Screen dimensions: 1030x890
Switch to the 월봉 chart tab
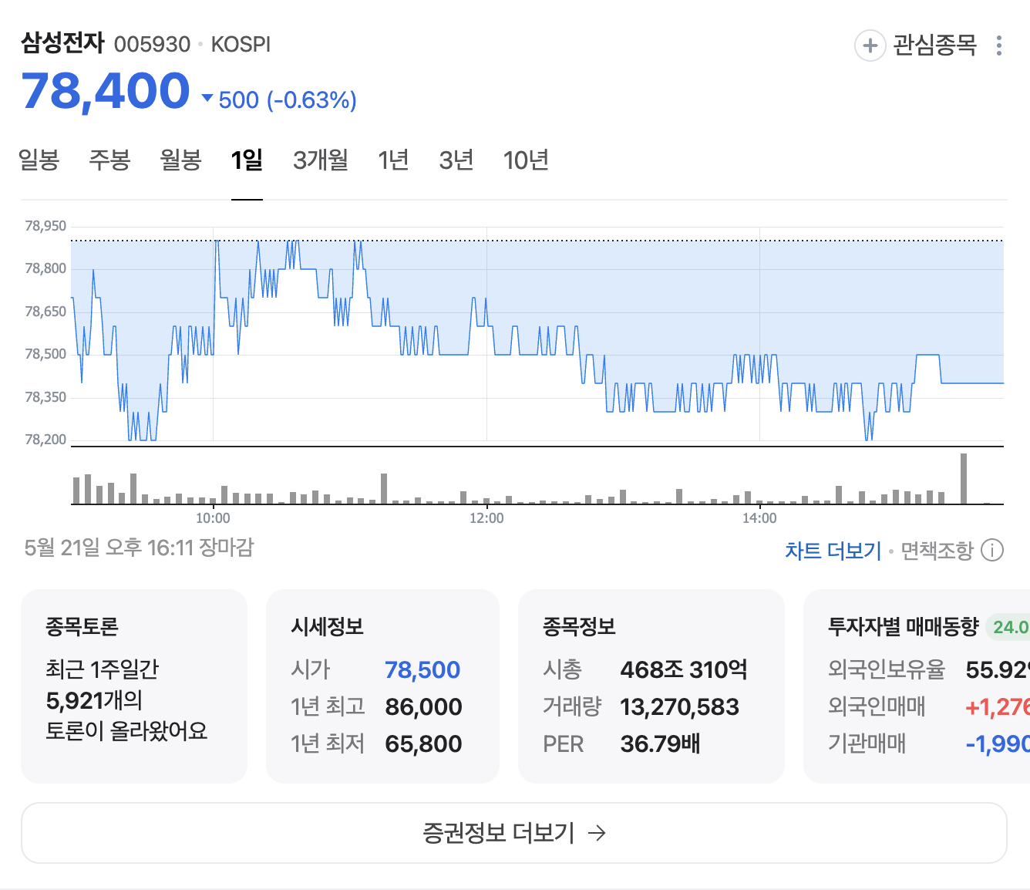tap(180, 160)
